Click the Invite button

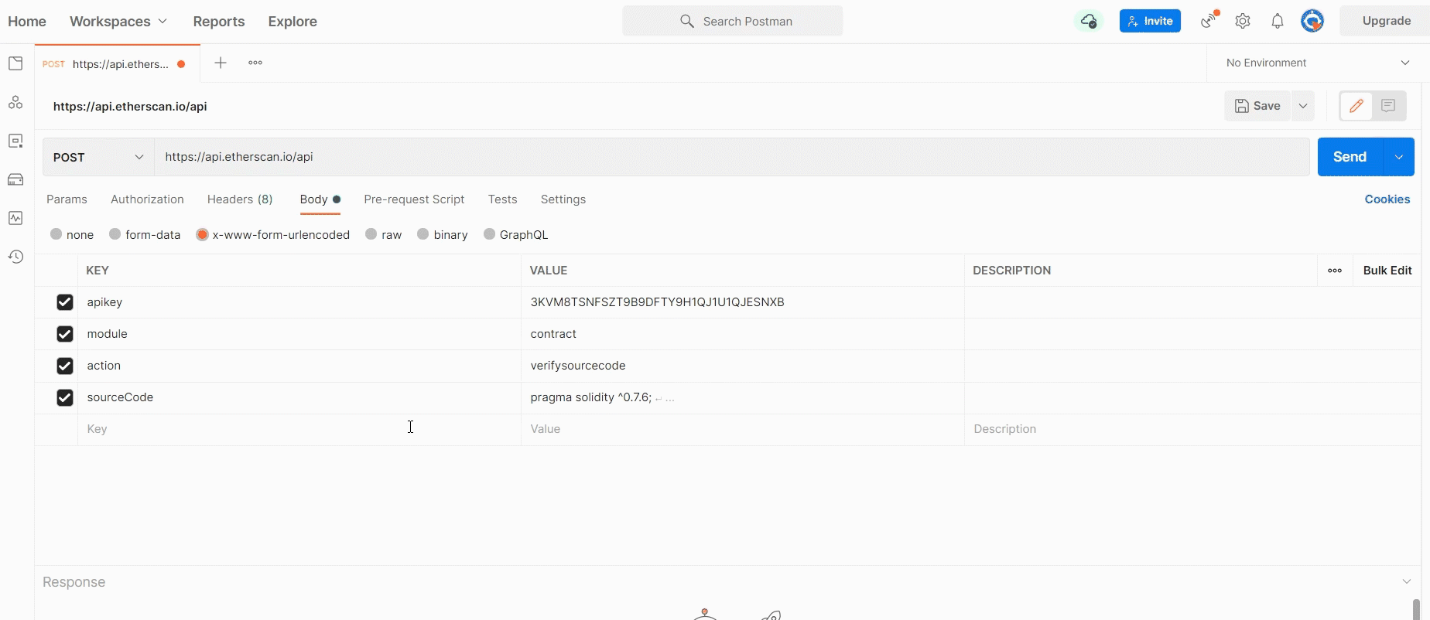click(1150, 21)
